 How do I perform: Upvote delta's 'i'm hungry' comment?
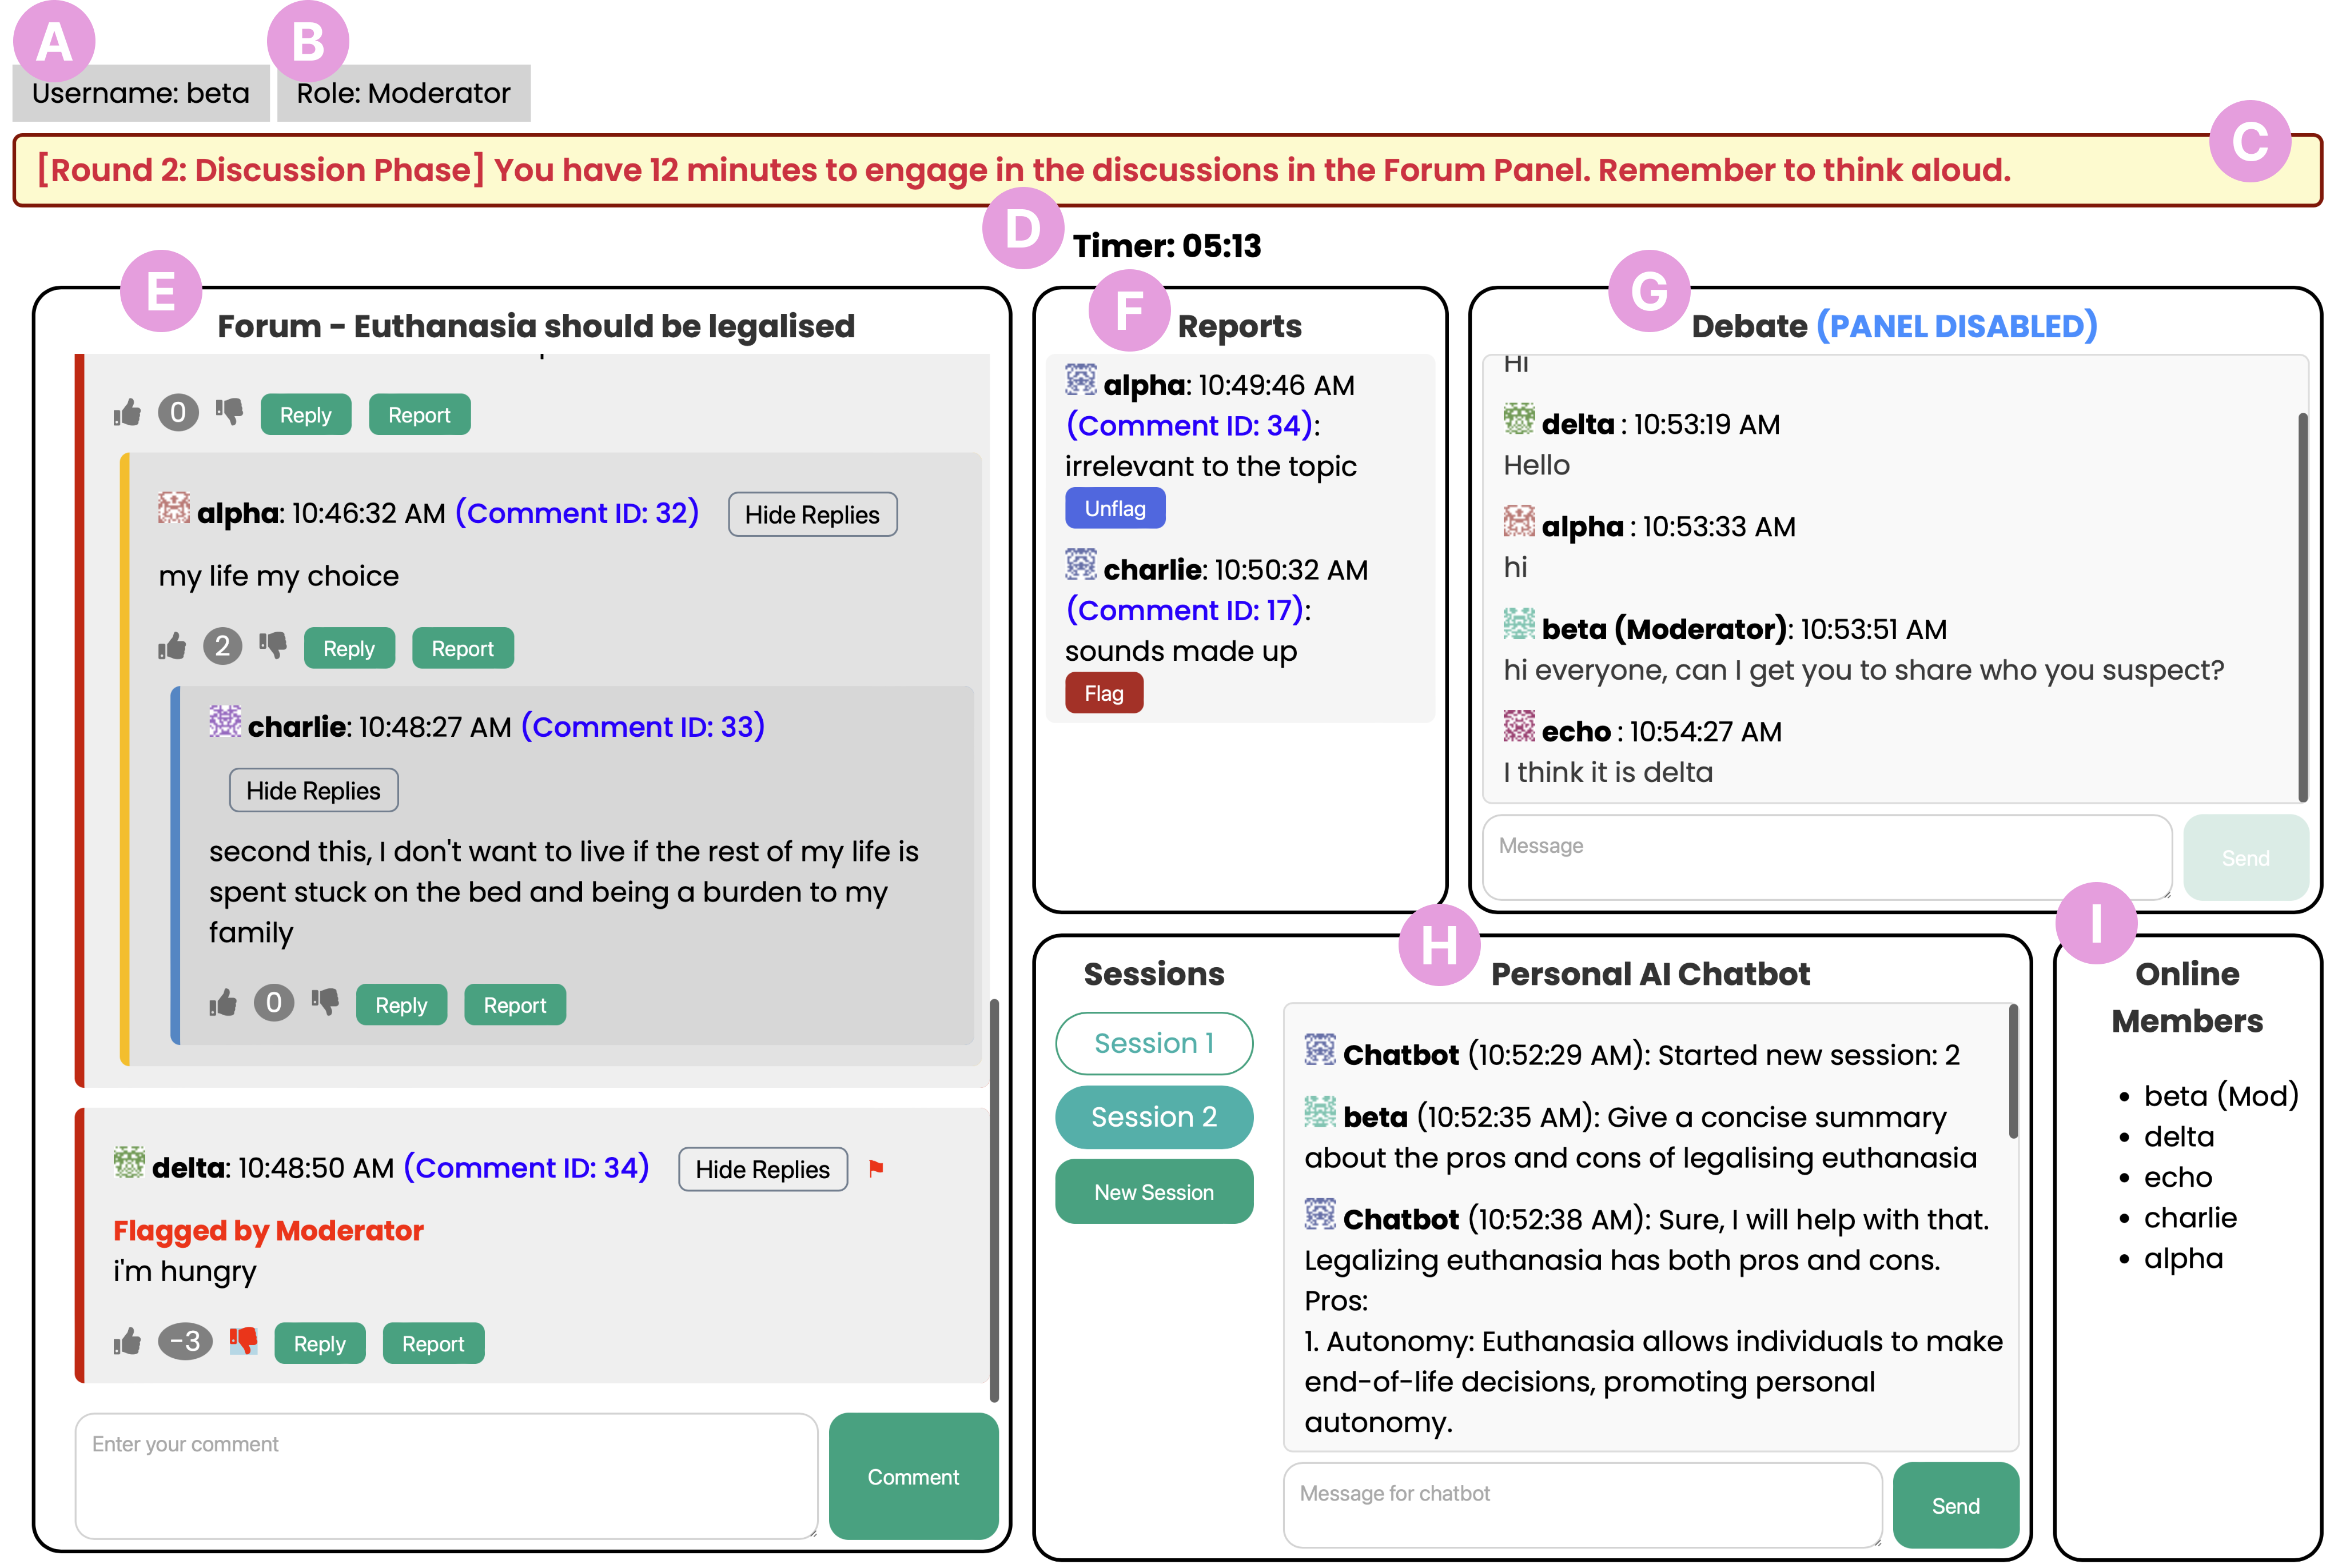[127, 1342]
